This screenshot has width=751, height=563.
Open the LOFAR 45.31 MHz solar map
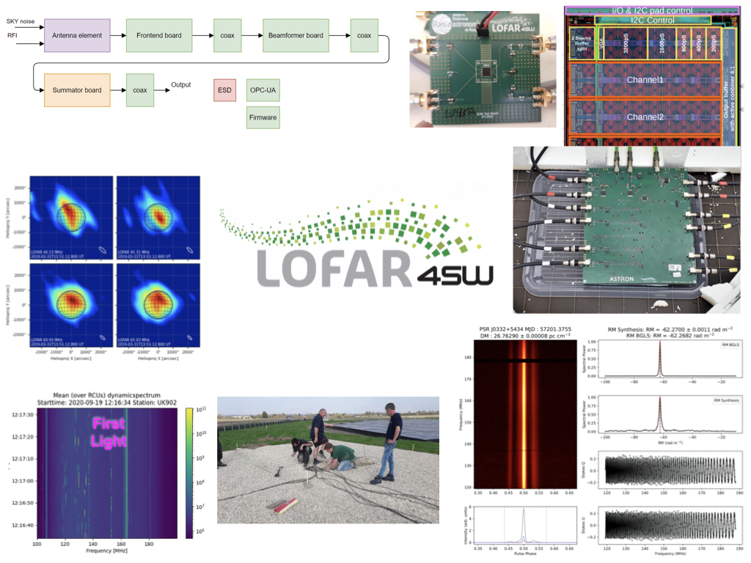click(158, 218)
